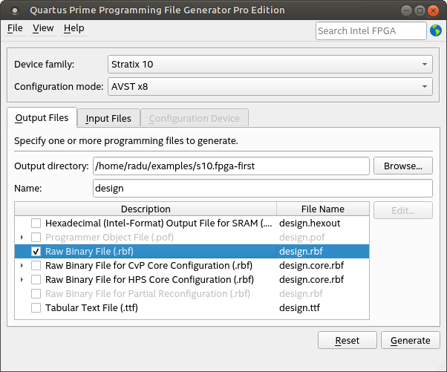Image resolution: width=447 pixels, height=372 pixels.
Task: Click into the Name text field
Action: (x=262, y=189)
